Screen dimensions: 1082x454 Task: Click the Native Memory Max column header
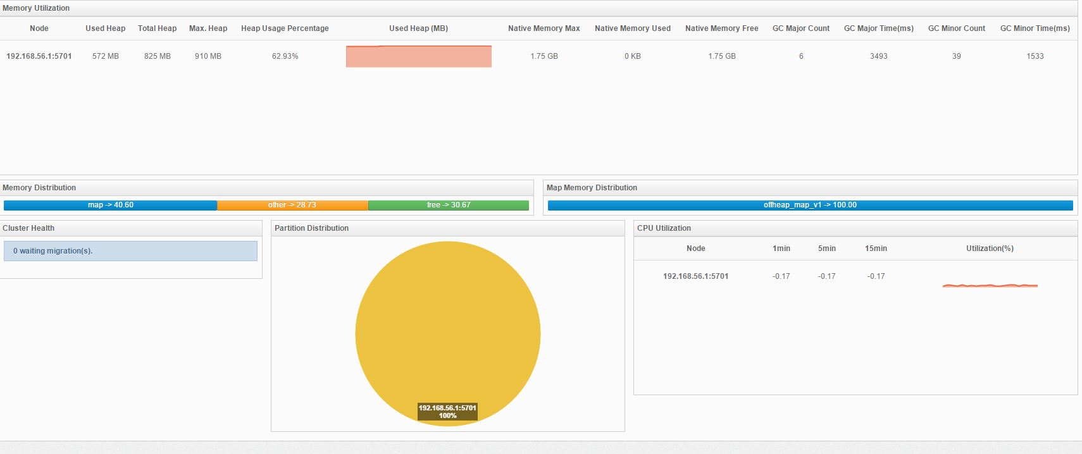point(544,28)
